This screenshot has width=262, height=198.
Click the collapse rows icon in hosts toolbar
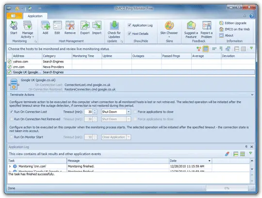coord(237,49)
